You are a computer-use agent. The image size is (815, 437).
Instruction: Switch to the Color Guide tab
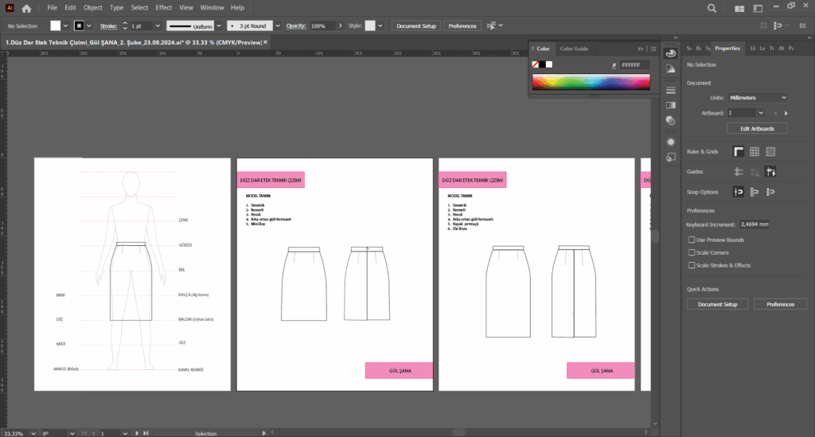pos(573,49)
